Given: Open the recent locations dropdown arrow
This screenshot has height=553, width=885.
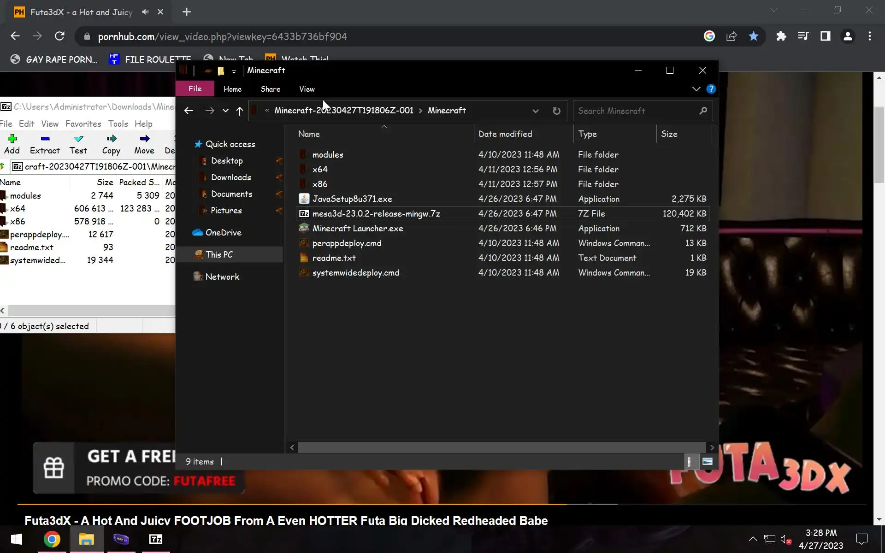Looking at the screenshot, I should 225,111.
